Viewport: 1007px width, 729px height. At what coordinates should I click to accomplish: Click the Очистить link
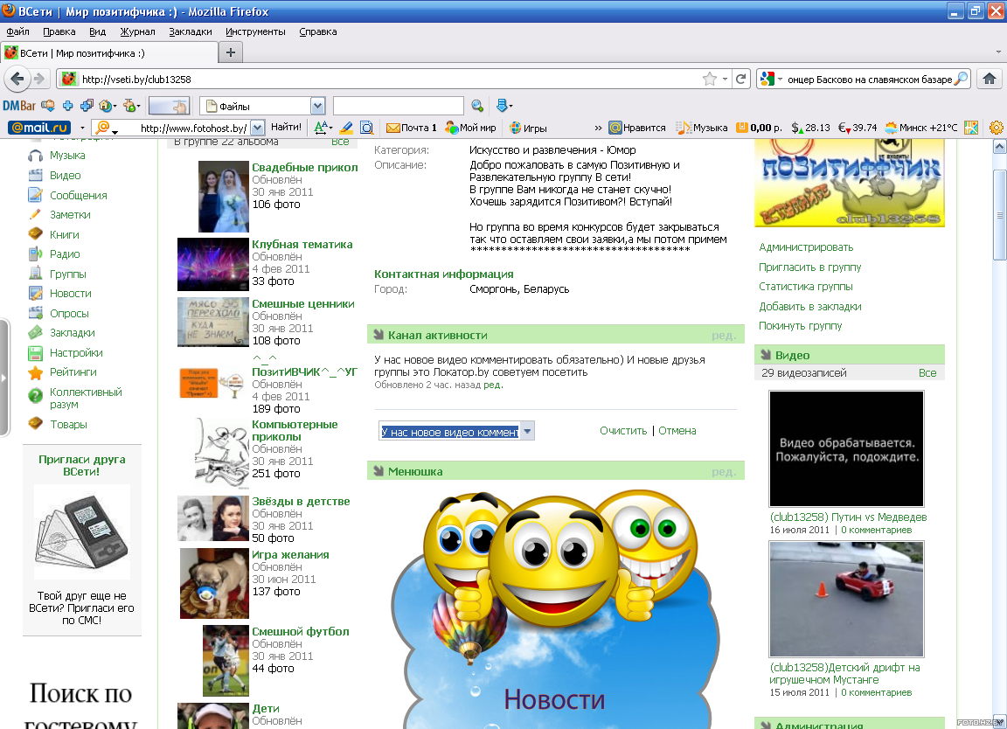pos(623,431)
